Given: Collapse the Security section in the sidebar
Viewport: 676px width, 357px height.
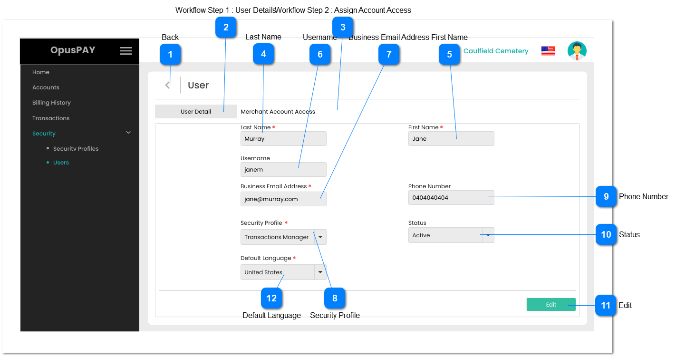Looking at the screenshot, I should coord(128,133).
